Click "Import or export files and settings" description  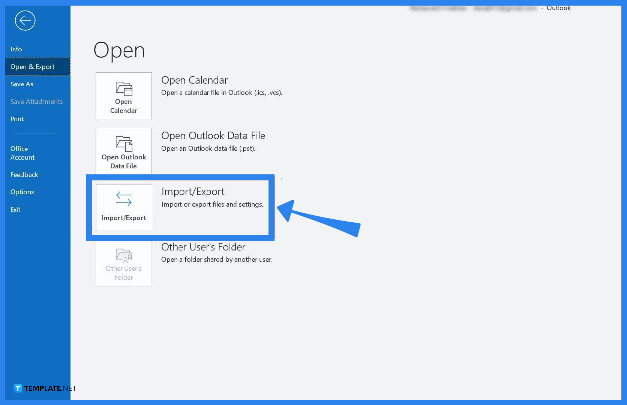[212, 204]
